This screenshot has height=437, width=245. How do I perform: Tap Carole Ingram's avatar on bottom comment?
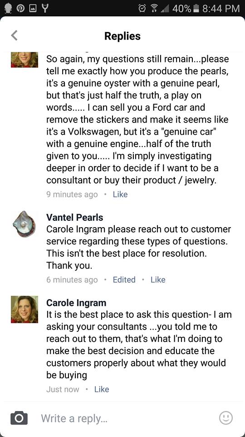(x=24, y=310)
